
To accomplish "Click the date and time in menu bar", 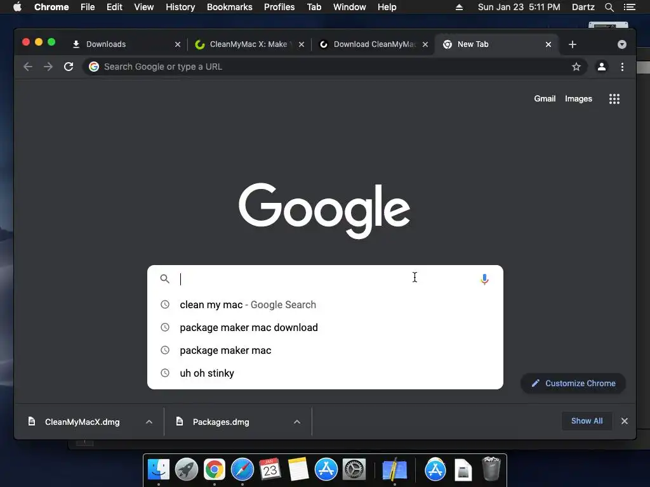I will [519, 7].
